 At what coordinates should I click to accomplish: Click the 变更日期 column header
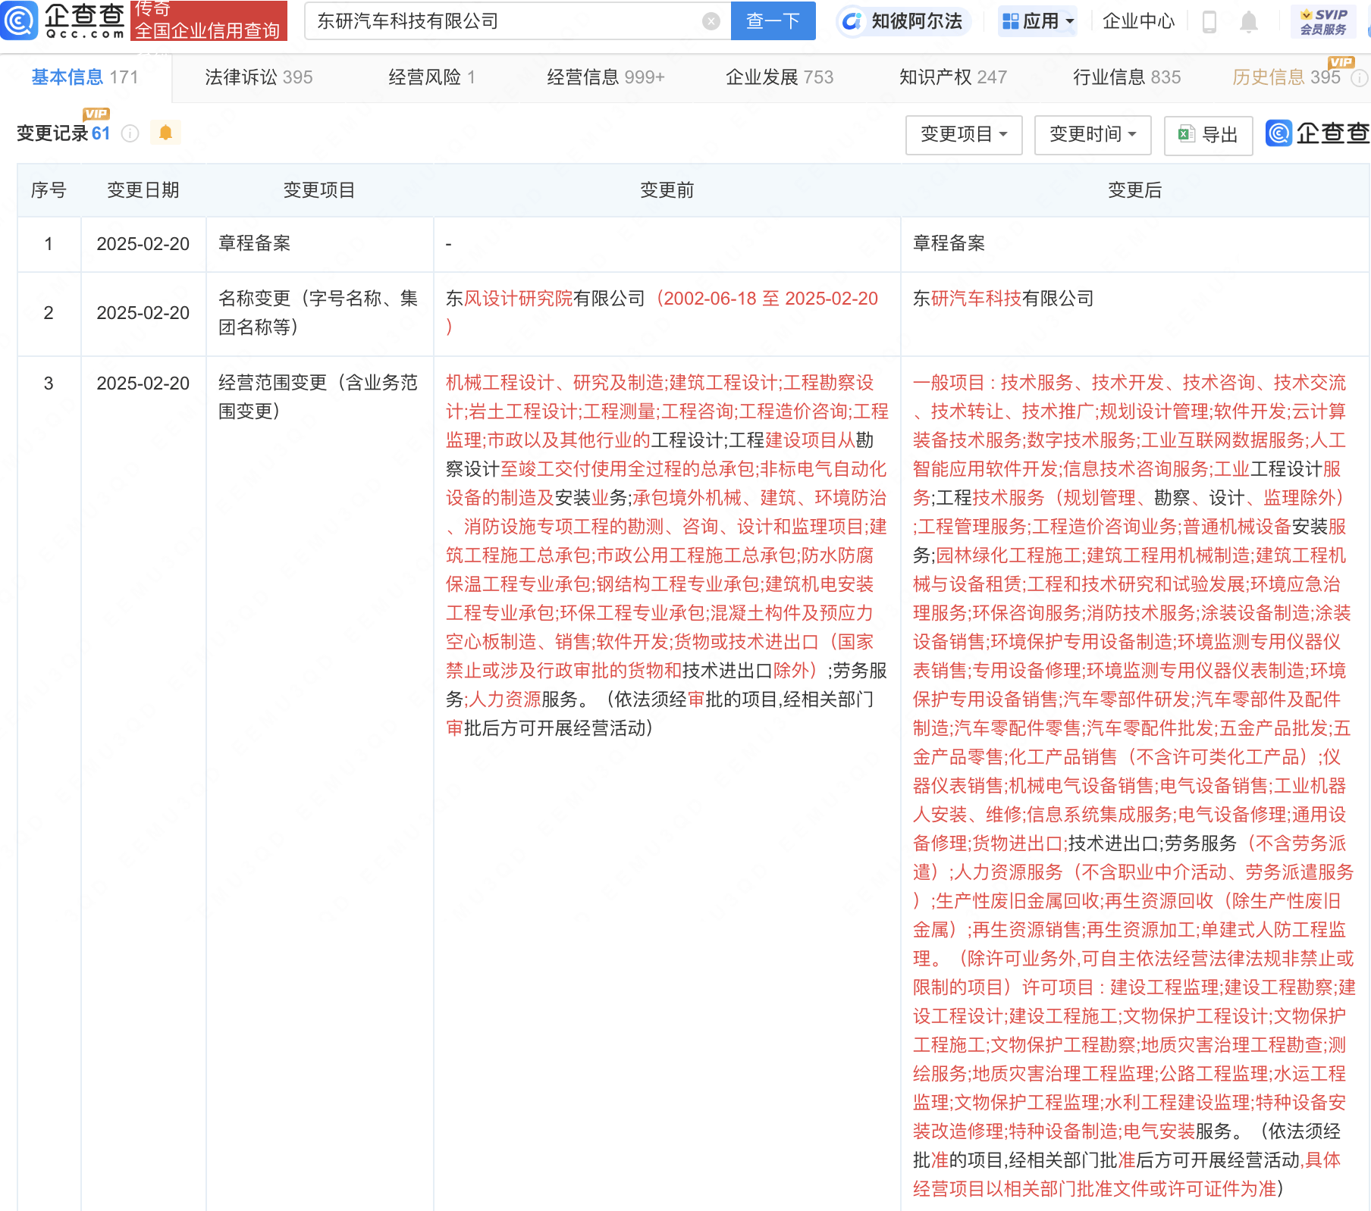(143, 190)
